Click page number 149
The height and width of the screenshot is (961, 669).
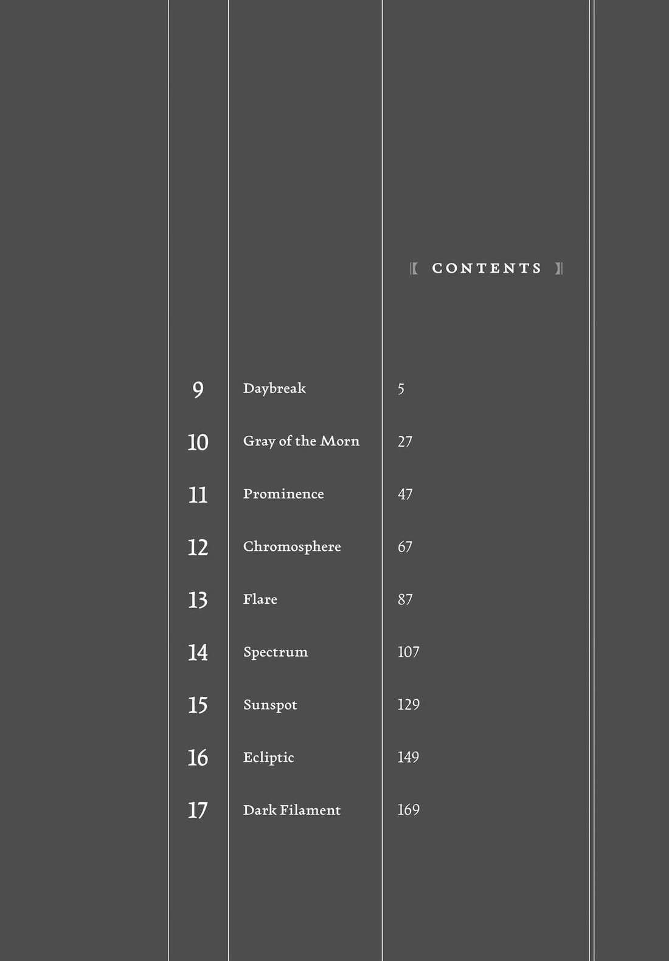(x=408, y=757)
